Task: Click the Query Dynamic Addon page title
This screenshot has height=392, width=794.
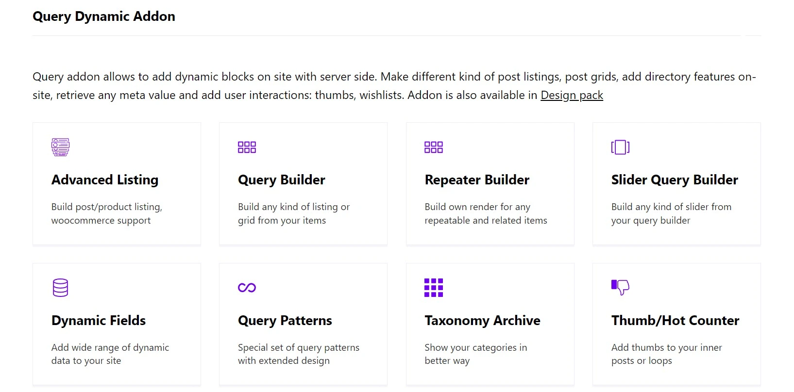Action: click(104, 16)
